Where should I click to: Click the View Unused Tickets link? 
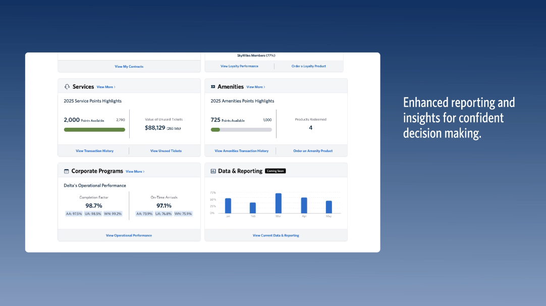[x=166, y=151]
